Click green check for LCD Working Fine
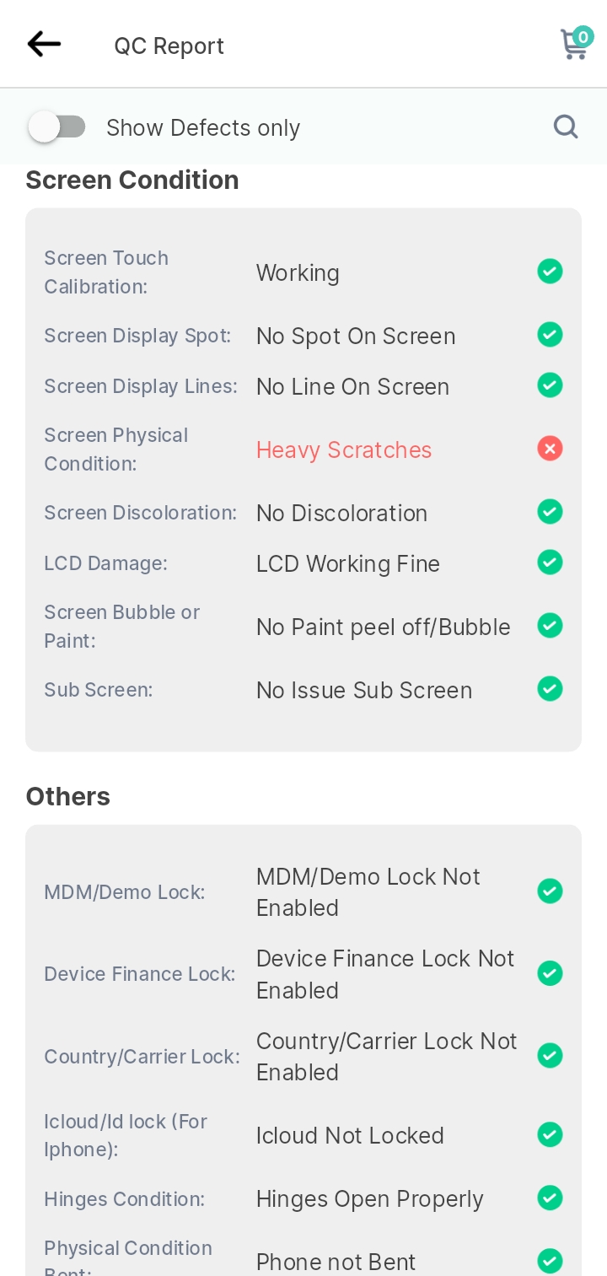The width and height of the screenshot is (607, 1276). pos(550,563)
